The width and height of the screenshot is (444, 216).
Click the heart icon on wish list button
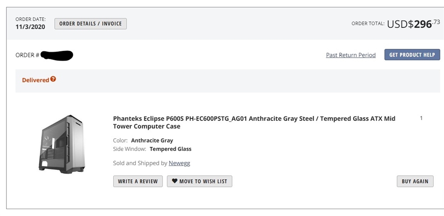click(x=175, y=181)
